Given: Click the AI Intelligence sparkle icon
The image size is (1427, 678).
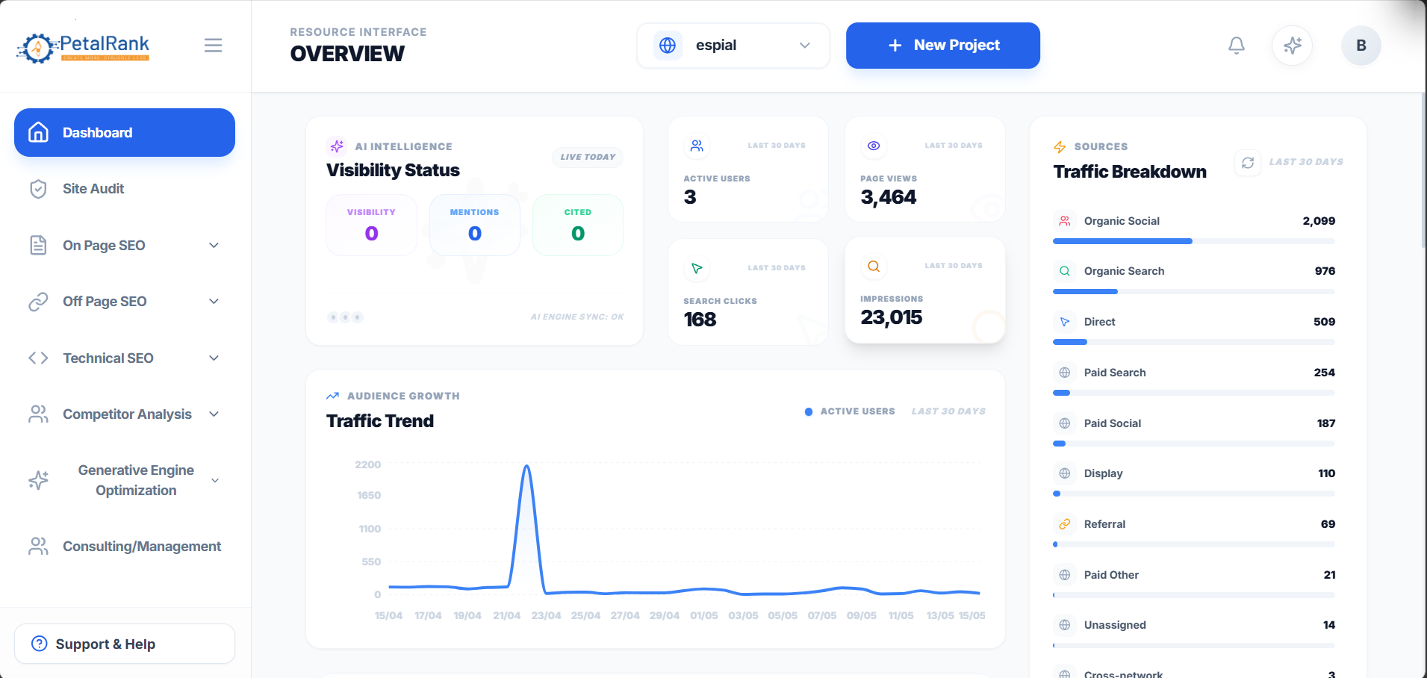Looking at the screenshot, I should pos(337,146).
